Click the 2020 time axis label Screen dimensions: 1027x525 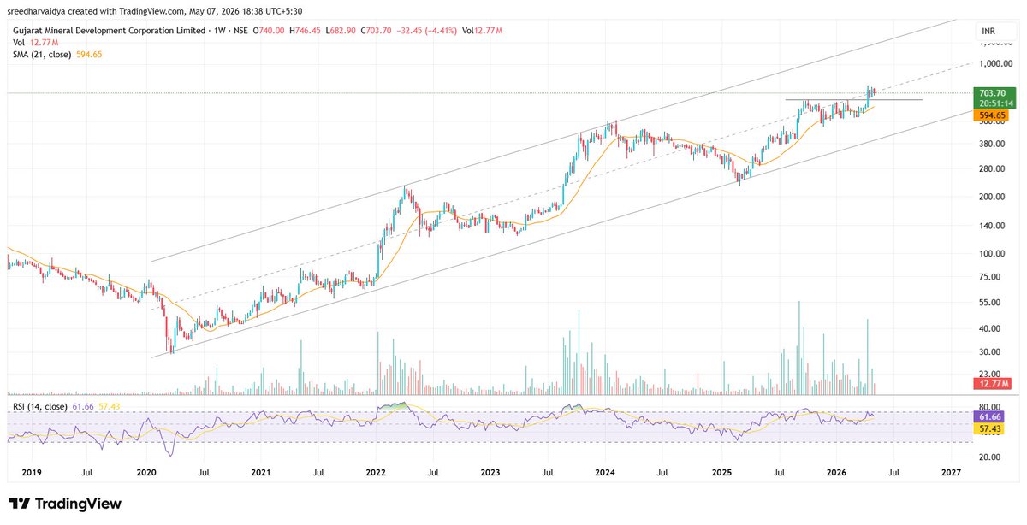pyautogui.click(x=146, y=472)
